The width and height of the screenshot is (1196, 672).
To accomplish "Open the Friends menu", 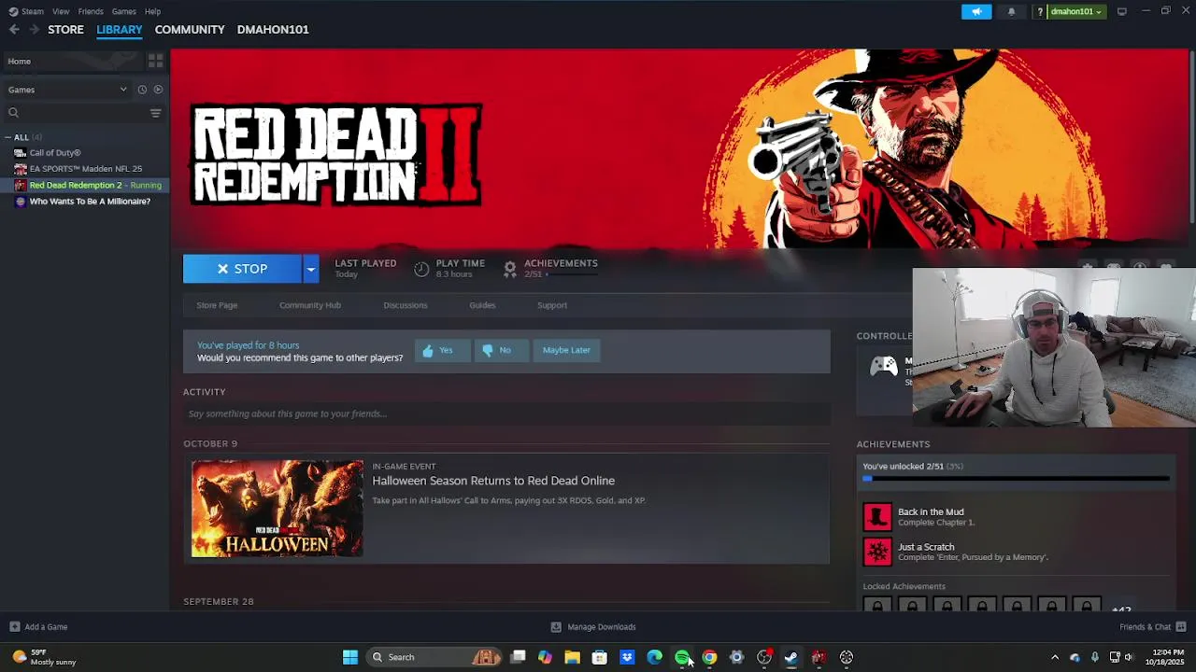I will 91,11.
